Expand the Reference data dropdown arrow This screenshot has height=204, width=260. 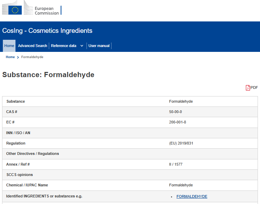point(82,46)
